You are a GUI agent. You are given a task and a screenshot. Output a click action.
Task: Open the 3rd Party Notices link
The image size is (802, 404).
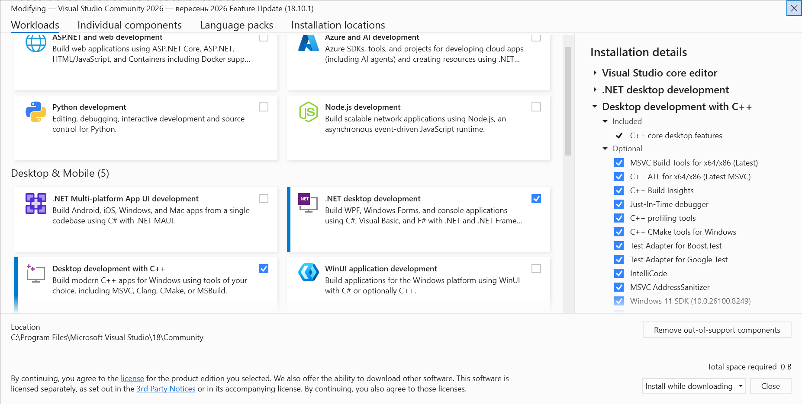166,389
